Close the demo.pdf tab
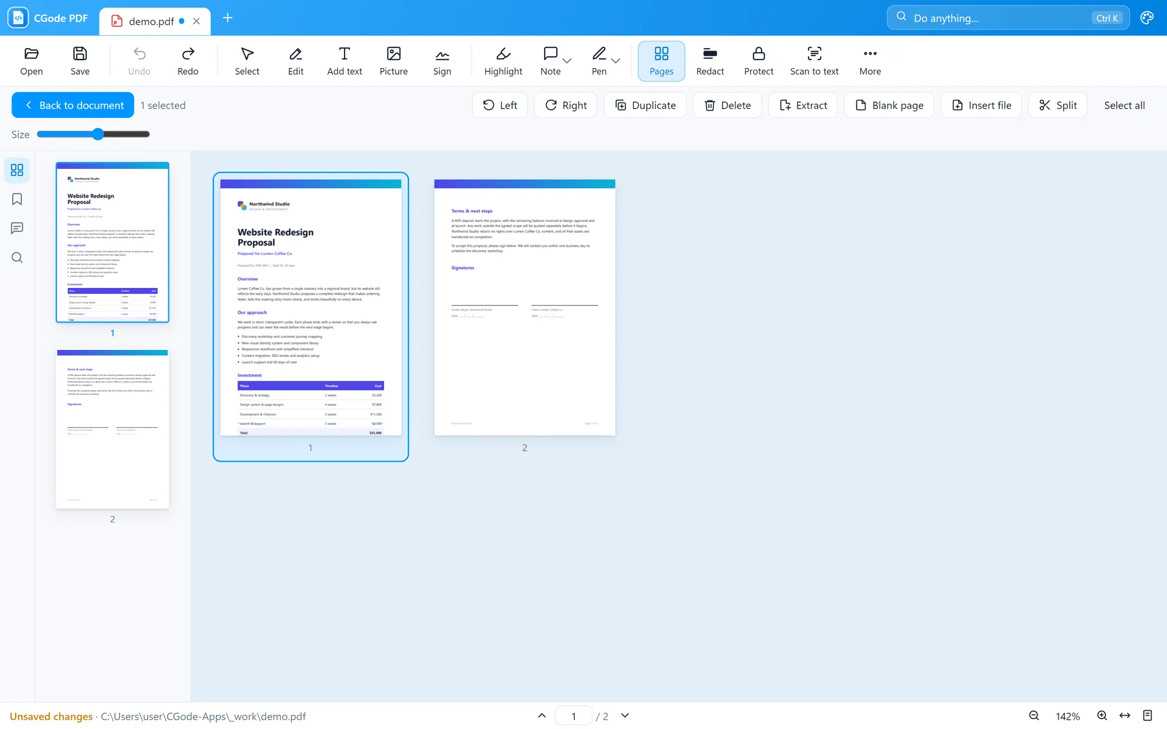 (x=196, y=21)
